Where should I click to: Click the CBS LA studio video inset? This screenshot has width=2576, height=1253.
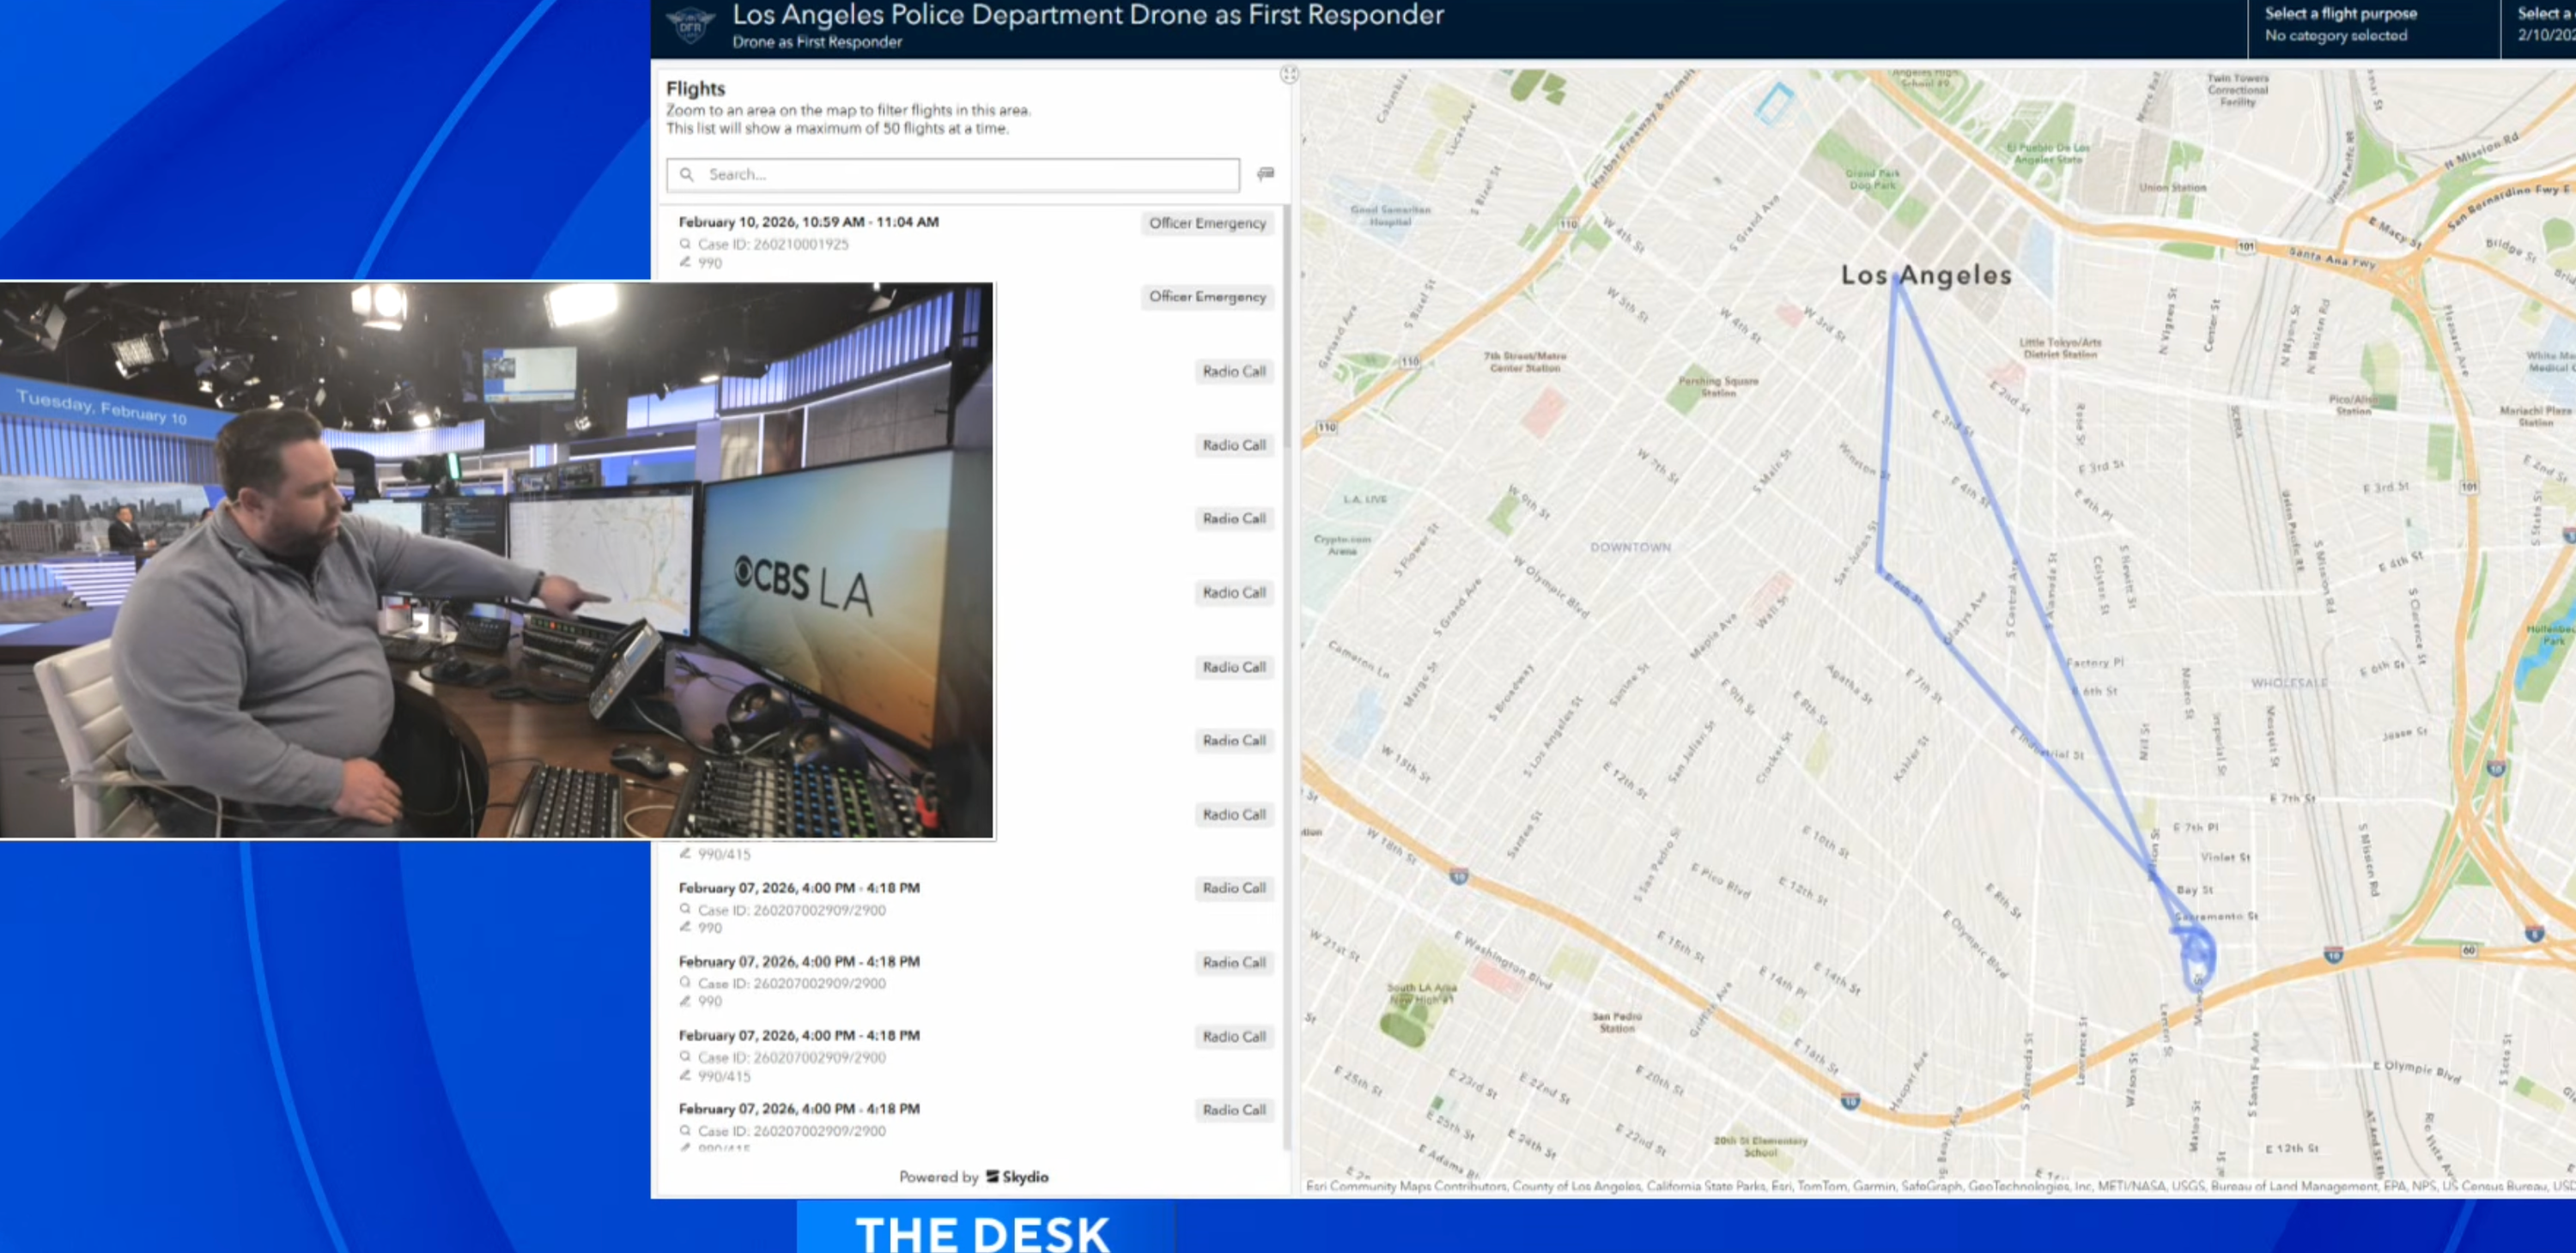pyautogui.click(x=497, y=560)
